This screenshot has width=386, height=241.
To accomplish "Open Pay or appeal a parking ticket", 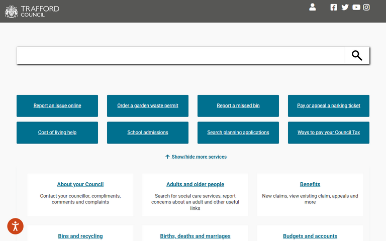I will pos(329,106).
